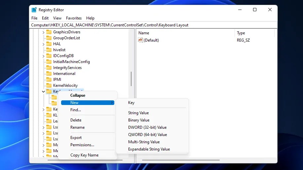Viewport: 303px width, 170px height.
Task: Open the New submenu arrow
Action: (112, 103)
